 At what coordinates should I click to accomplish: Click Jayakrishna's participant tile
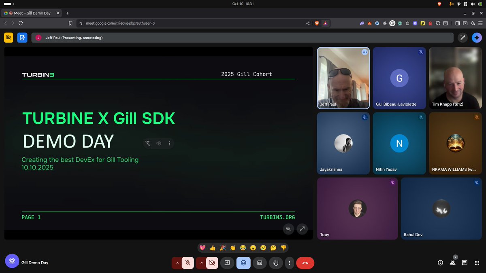pos(343,143)
